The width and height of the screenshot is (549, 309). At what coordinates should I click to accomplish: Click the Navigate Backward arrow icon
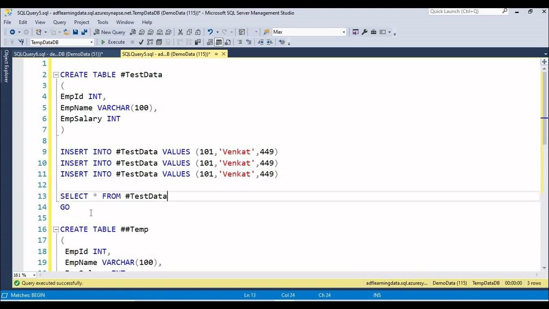pos(12,32)
